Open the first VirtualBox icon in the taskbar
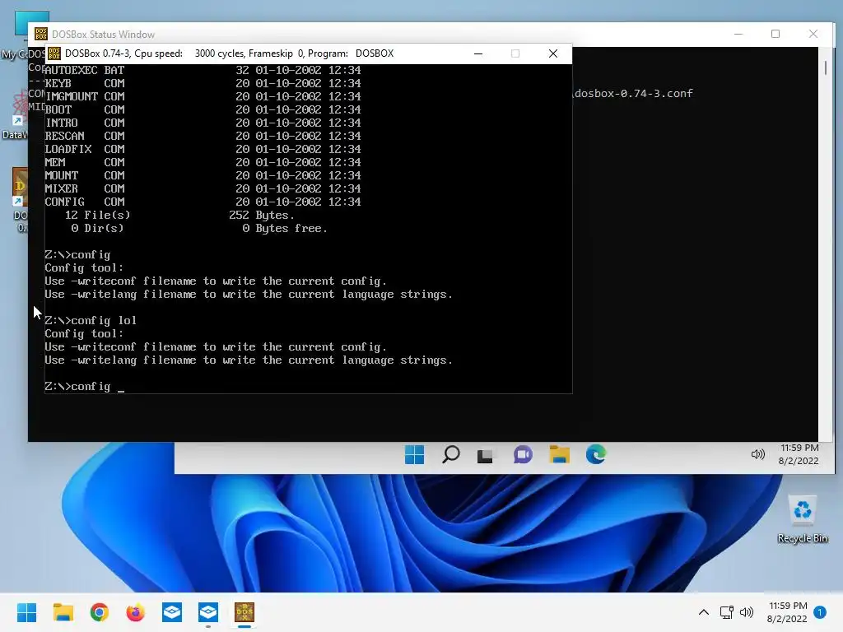The width and height of the screenshot is (843, 632). click(x=172, y=612)
